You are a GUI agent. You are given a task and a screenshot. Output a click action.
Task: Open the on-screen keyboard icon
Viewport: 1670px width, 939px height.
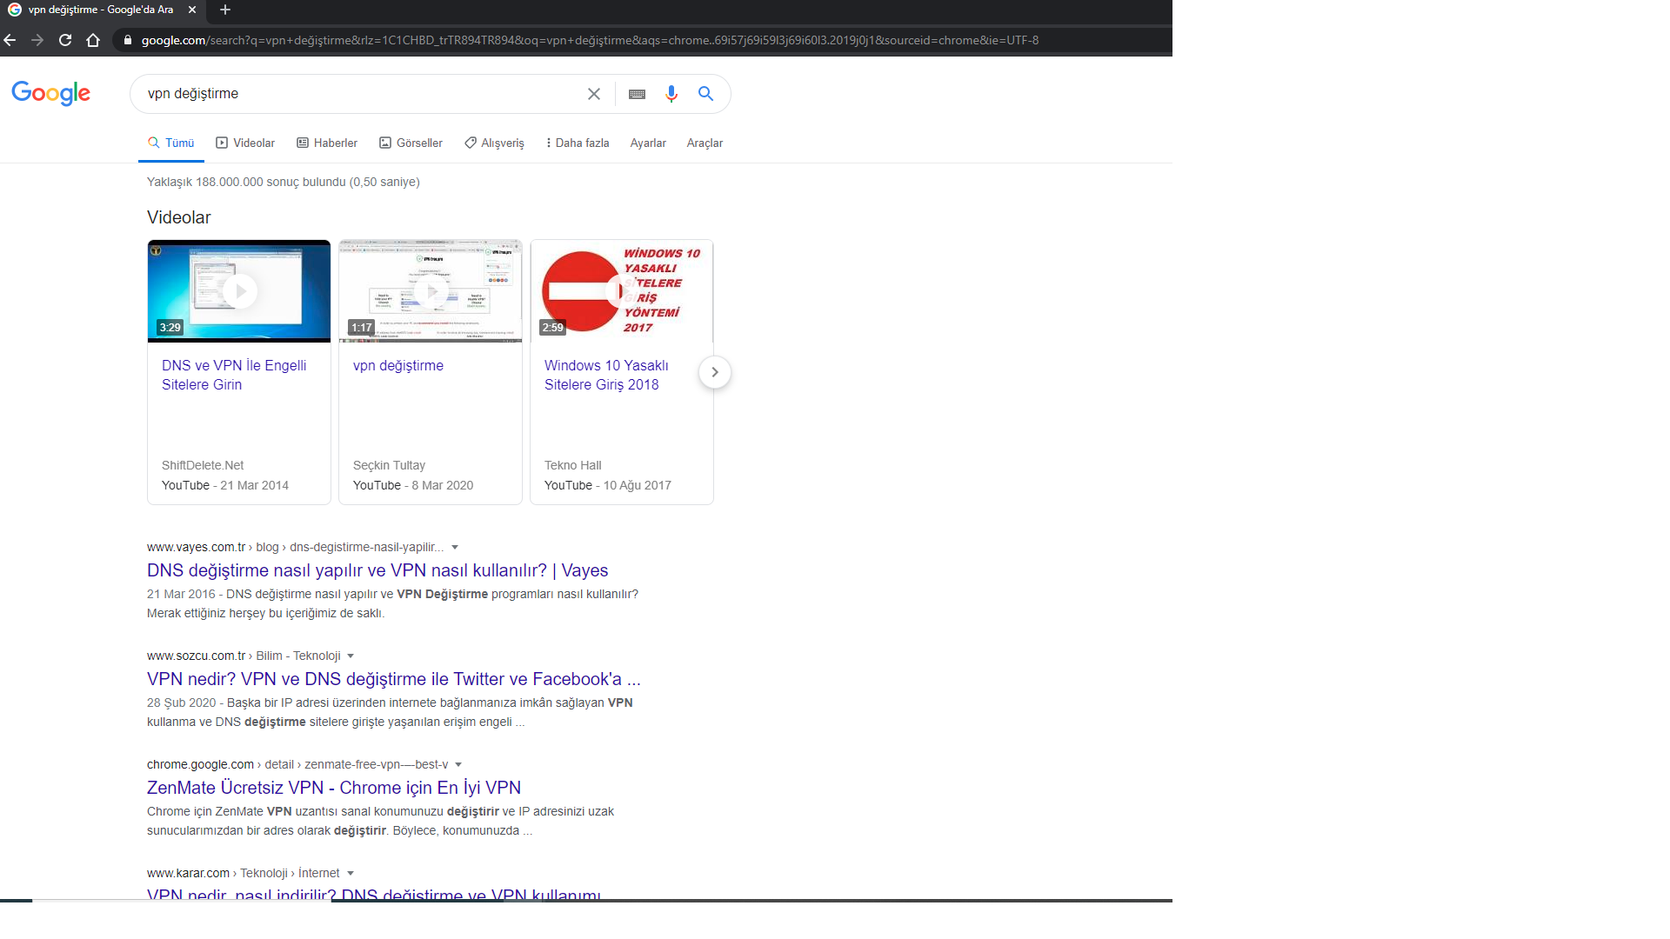(x=637, y=94)
